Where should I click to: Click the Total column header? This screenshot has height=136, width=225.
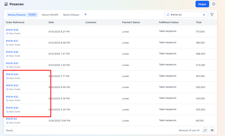(199, 22)
